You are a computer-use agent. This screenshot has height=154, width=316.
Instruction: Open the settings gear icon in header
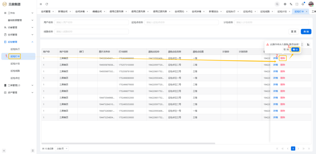pos(285,4)
